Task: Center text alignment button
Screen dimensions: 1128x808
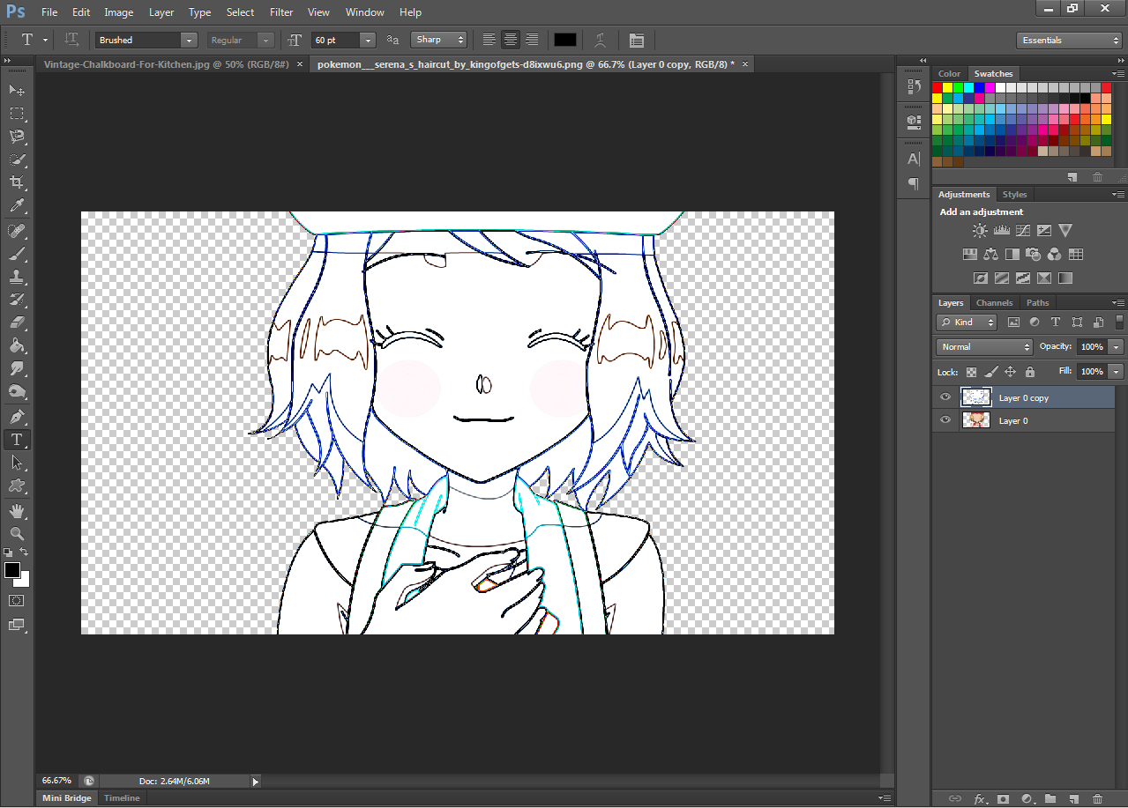Action: pyautogui.click(x=511, y=40)
